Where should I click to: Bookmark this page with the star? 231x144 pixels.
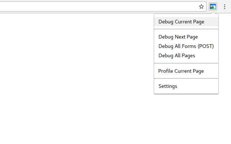click(x=201, y=6)
